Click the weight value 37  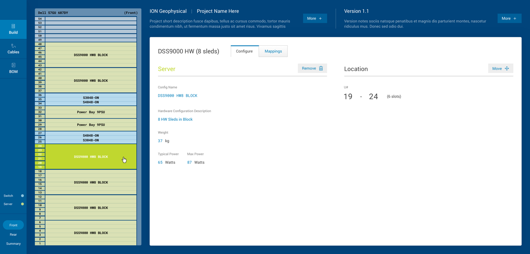coord(160,141)
